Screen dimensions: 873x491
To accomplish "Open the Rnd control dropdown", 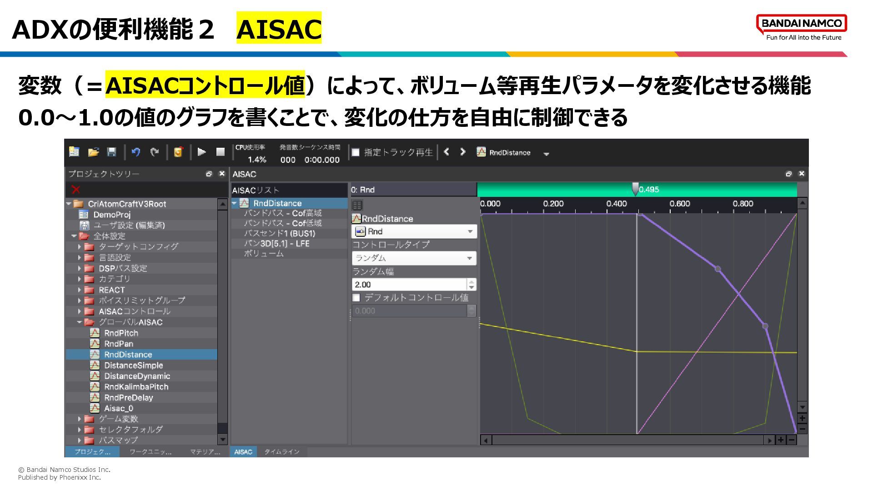I will tap(414, 231).
